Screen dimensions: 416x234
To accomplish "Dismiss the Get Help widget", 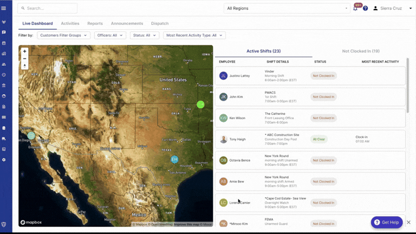I will pos(408,222).
